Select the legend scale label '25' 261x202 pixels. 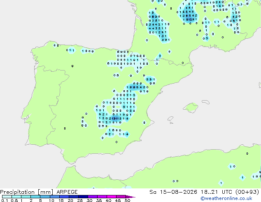click(80, 200)
